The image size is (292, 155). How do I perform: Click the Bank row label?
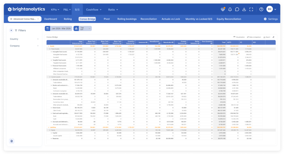[54, 116]
